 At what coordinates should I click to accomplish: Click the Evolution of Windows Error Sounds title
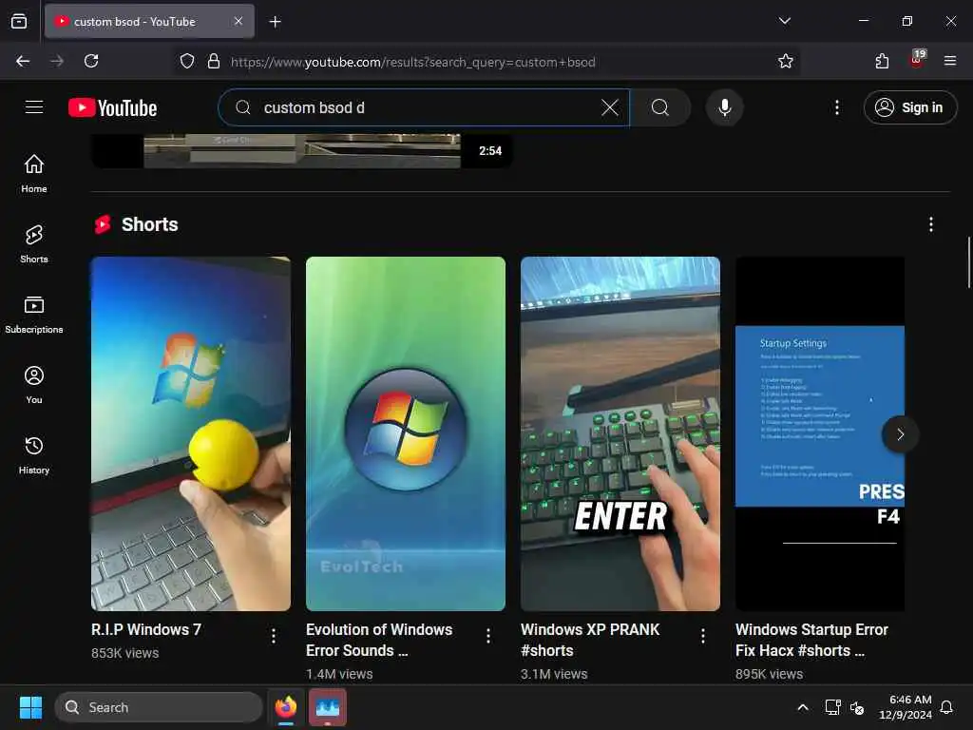tap(379, 640)
